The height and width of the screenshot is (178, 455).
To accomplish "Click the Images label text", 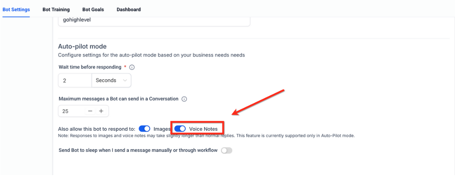I will click(x=162, y=129).
